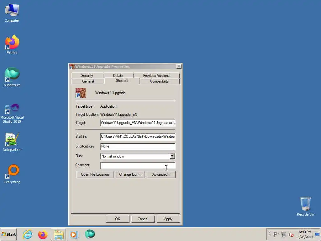Click the Windows11Upgrade shortcut icon in dialog
The height and width of the screenshot is (241, 321).
coord(81,93)
